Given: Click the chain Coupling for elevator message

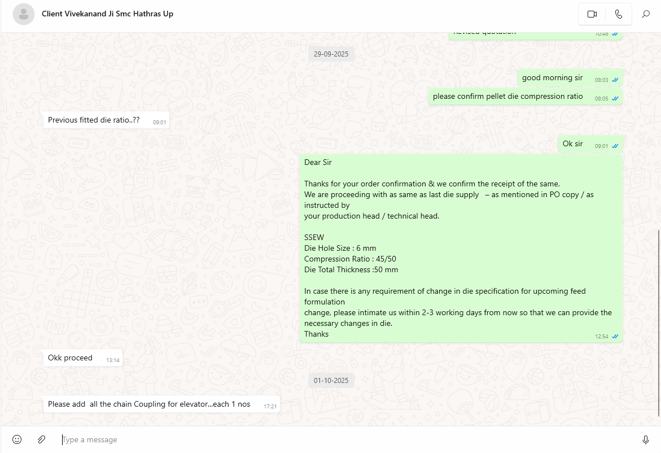Looking at the screenshot, I should 150,404.
